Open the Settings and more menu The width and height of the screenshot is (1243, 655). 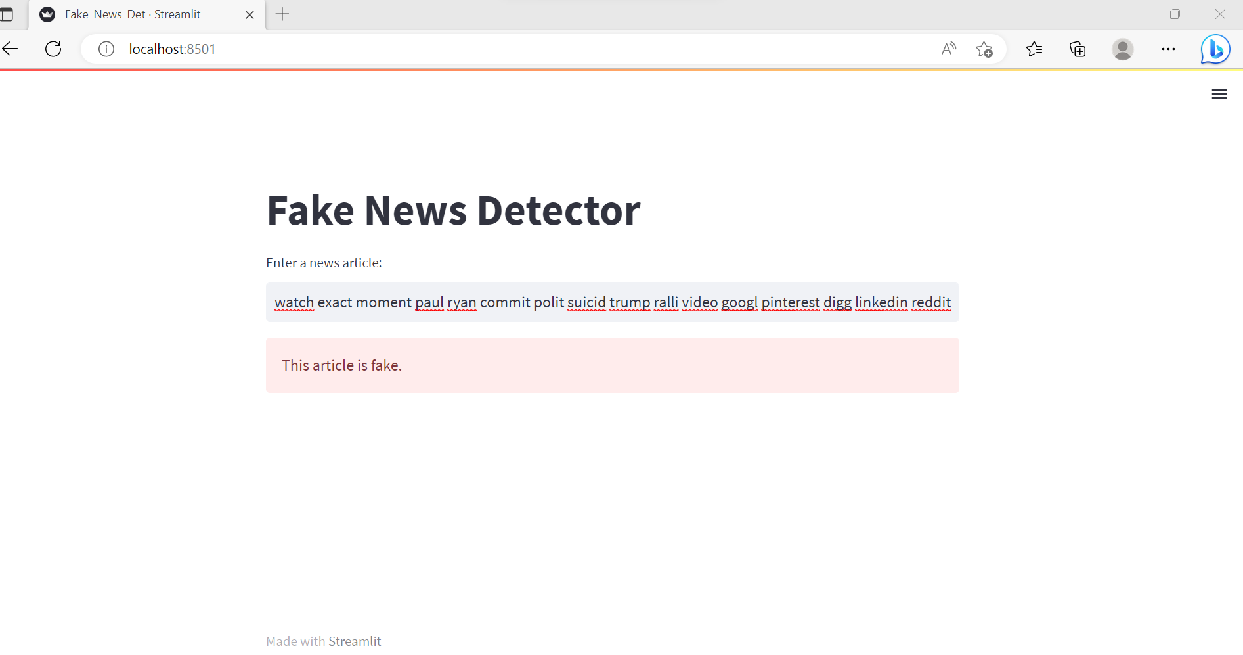1168,49
